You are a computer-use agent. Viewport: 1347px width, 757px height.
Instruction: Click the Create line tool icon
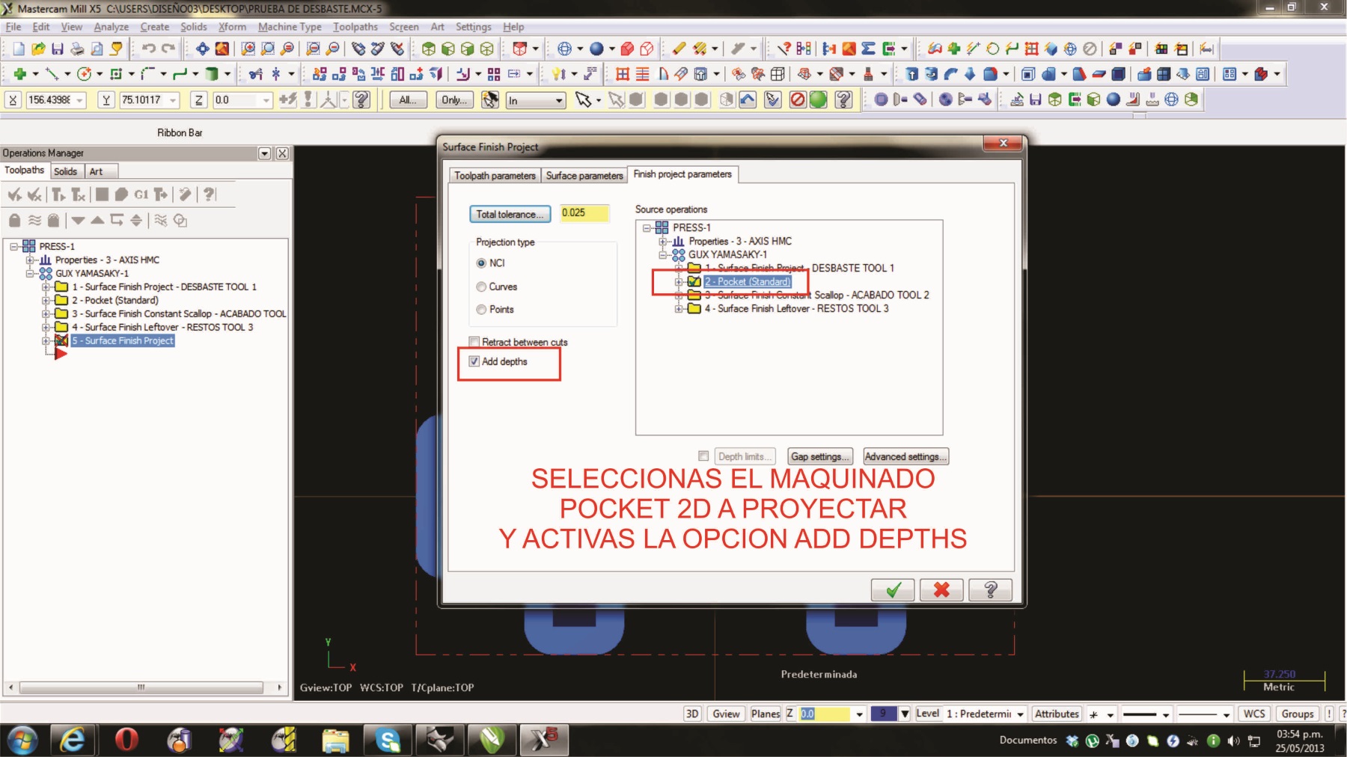52,74
